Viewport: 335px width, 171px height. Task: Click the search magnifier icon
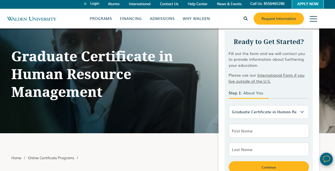point(246,19)
